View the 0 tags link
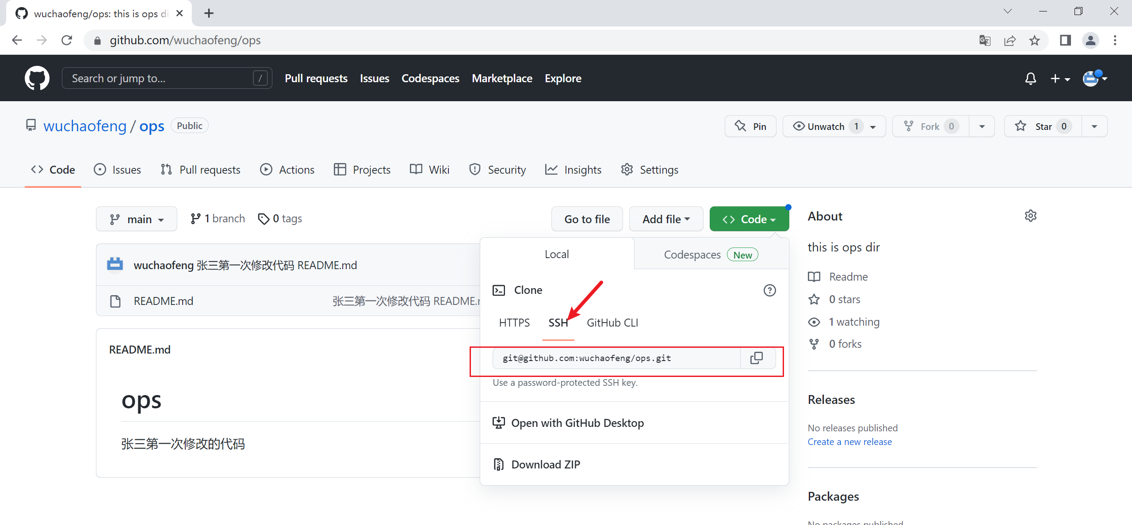Screen dimensions: 1132x525 pos(280,218)
